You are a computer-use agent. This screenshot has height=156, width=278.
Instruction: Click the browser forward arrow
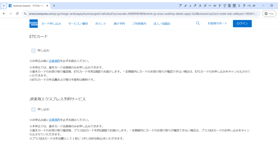(x=11, y=14)
